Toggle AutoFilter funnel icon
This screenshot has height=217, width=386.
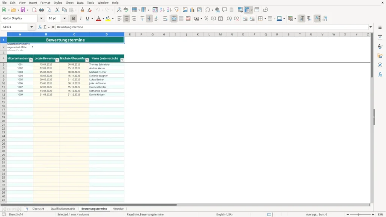pyautogui.click(x=176, y=10)
